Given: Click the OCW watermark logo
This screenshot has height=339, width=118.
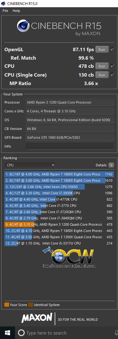Looking at the screenshot, I should click(69, 258).
